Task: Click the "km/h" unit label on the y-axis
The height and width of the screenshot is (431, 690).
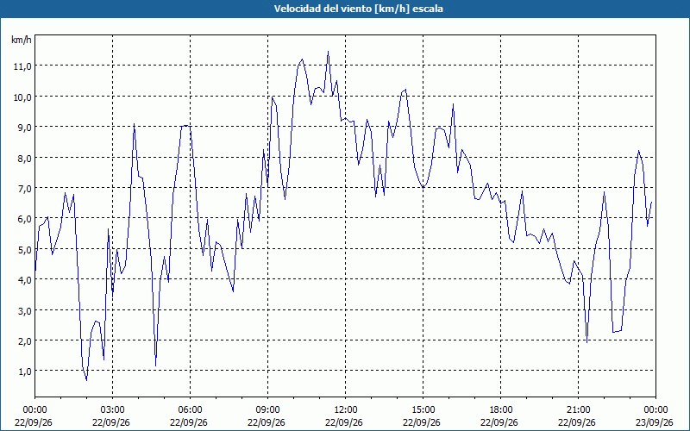Action: [x=21, y=40]
